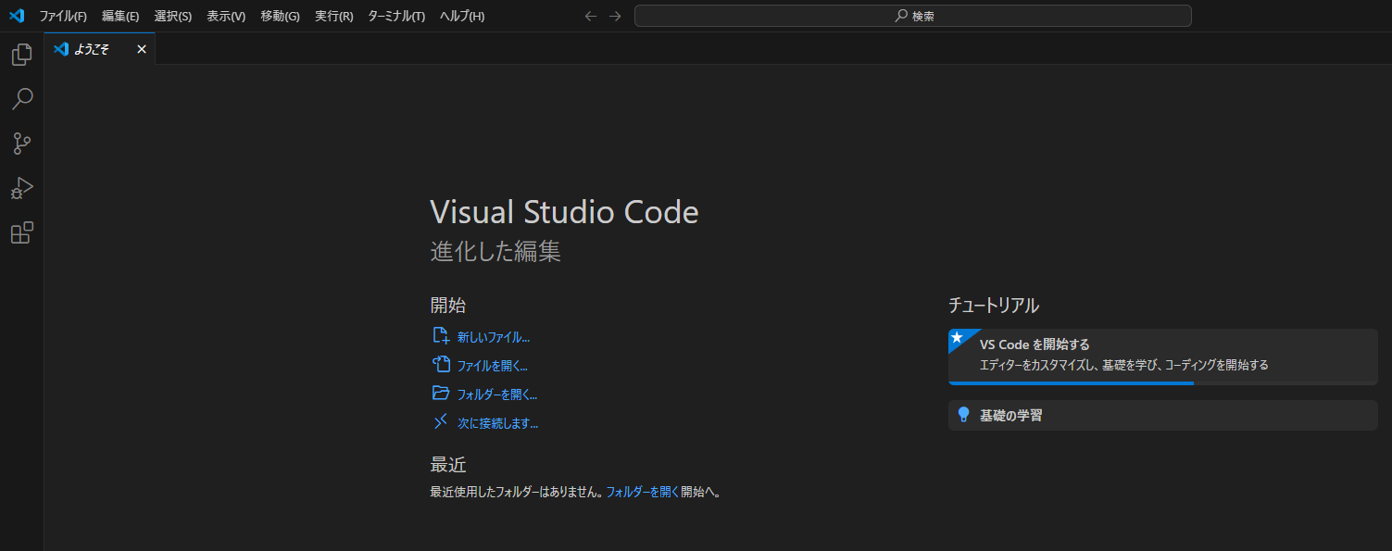This screenshot has height=551, width=1392.
Task: Open the Run and Debug view
Action: click(20, 188)
